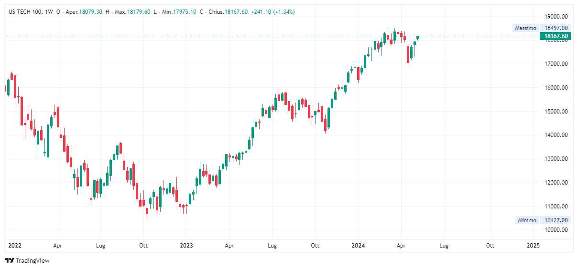Image resolution: width=578 pixels, height=269 pixels.
Task: Click the 12000.00 price axis label
Action: [x=556, y=183]
